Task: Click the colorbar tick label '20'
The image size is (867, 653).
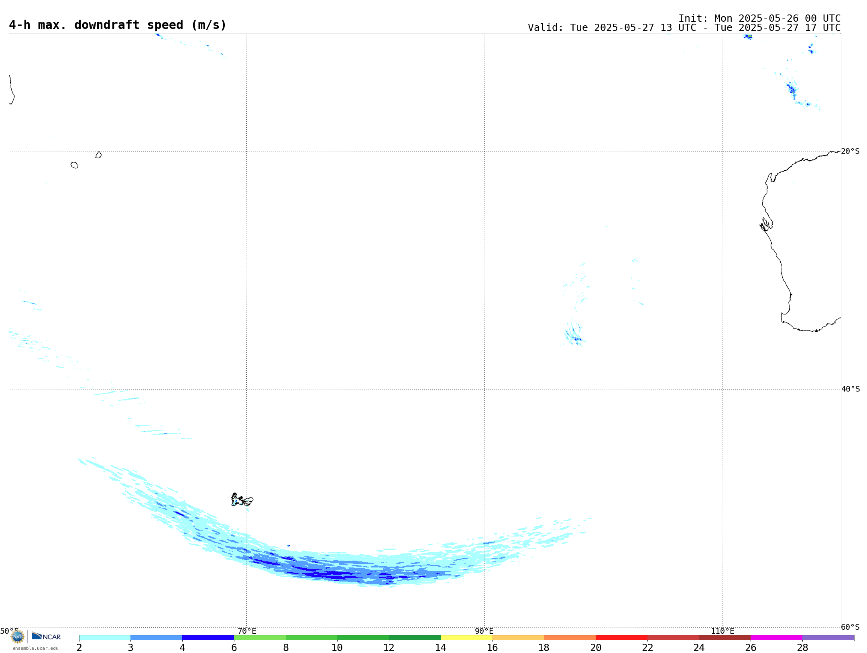Action: (x=596, y=648)
